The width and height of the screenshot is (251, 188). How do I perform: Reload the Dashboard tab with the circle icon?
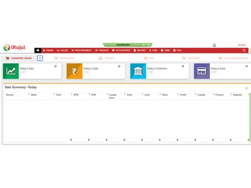click(x=149, y=45)
